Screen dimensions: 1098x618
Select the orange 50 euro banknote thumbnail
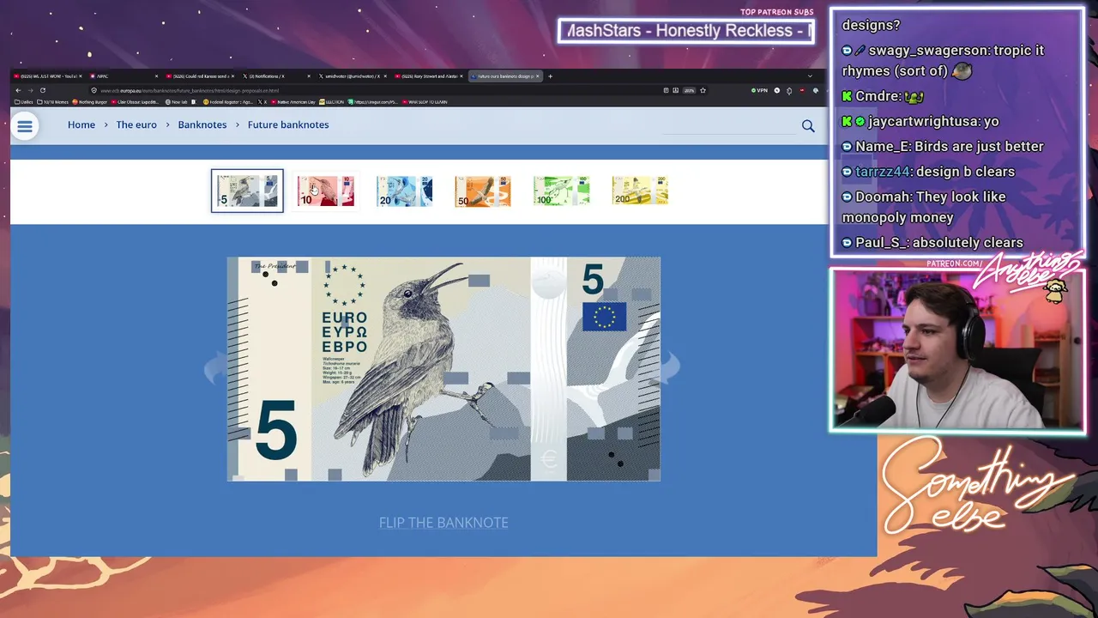point(483,191)
